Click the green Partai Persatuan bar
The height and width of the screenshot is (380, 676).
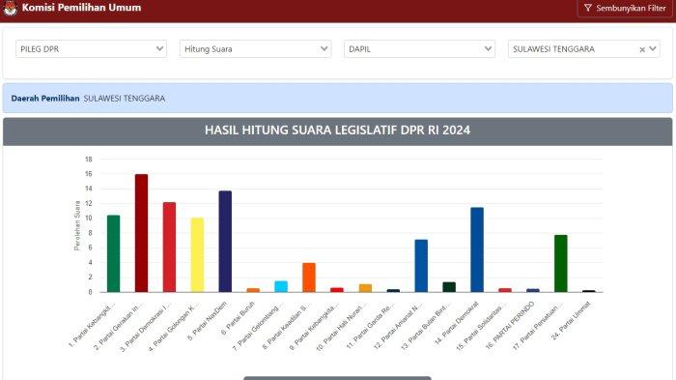click(x=561, y=263)
